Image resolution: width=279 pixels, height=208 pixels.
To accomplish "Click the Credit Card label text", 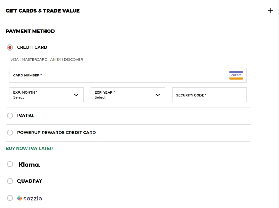I will pos(32,47).
